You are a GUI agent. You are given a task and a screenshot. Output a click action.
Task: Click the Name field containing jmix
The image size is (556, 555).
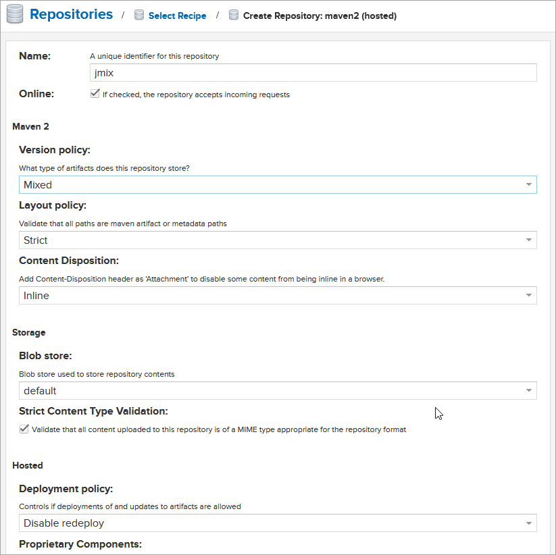[x=312, y=72]
